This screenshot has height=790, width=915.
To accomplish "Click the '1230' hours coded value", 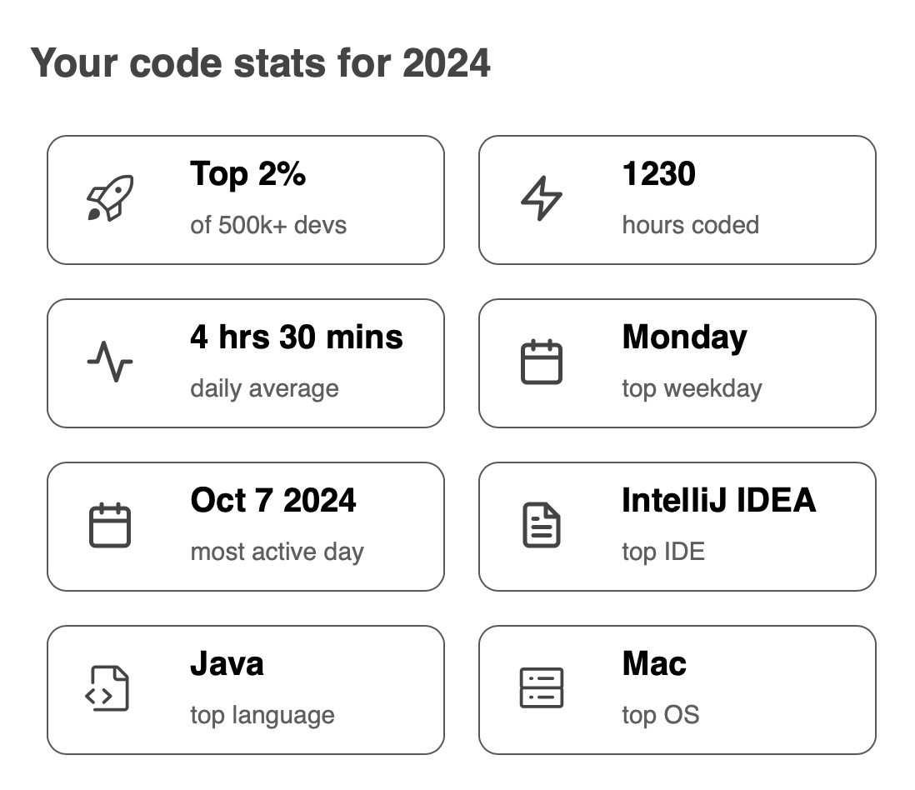I will (659, 174).
